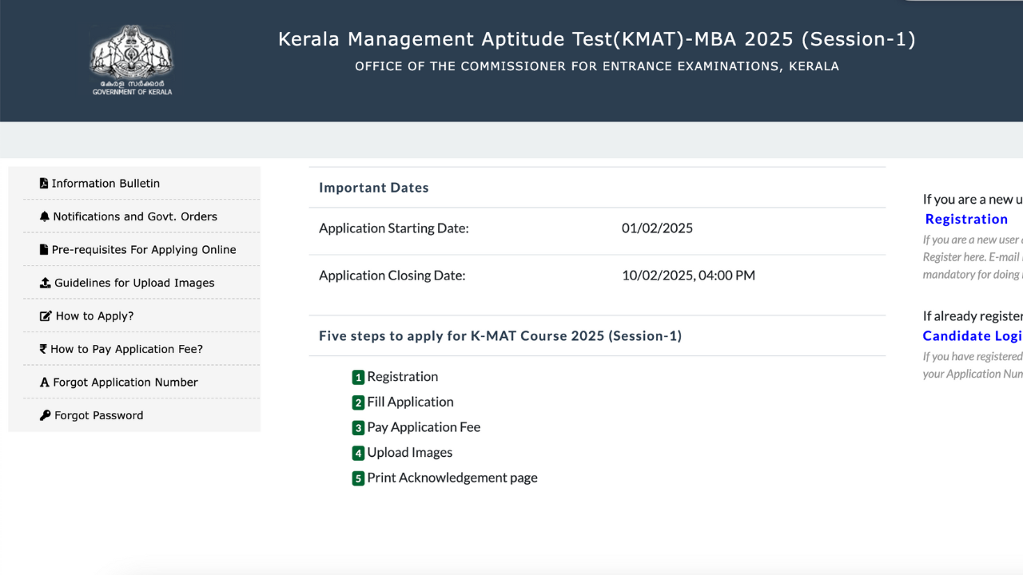Click the Government of Kerala emblem logo

pos(131,60)
